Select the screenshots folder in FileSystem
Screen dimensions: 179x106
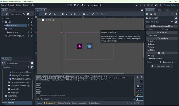pyautogui.click(x=13, y=96)
